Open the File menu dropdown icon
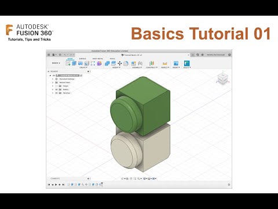Image resolution: width=278 pixels, height=209 pixels. [54, 55]
